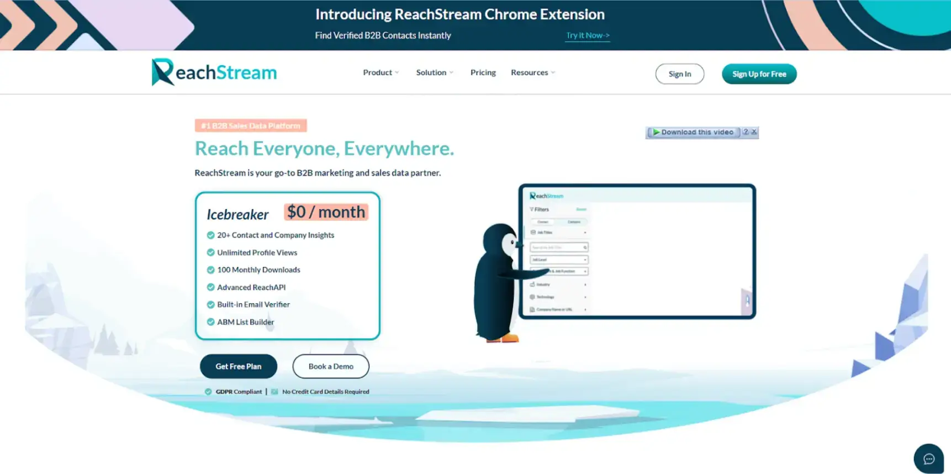Open the Resources dropdown menu

[532, 72]
